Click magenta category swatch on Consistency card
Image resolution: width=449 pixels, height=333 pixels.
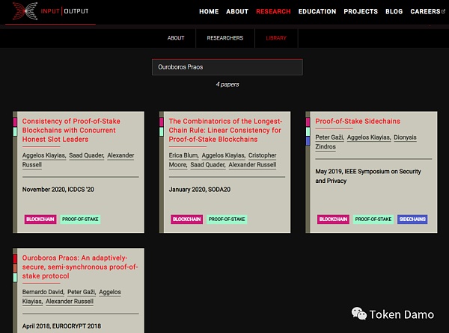(x=15, y=122)
